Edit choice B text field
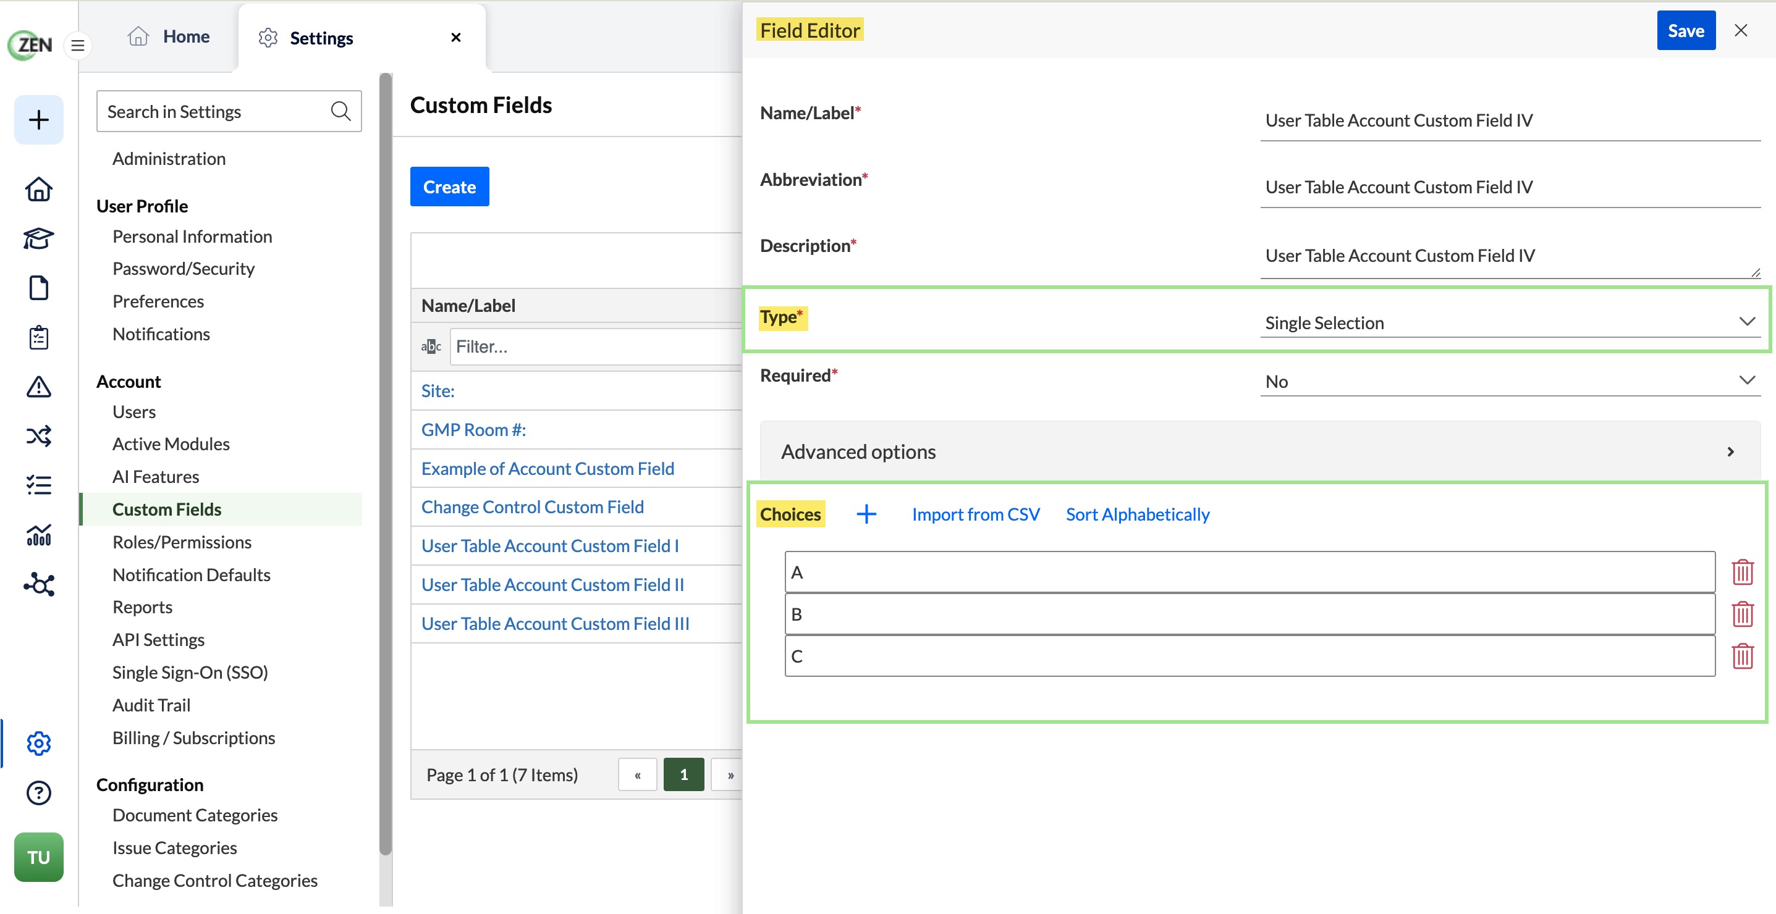Viewport: 1776px width, 914px height. point(1250,614)
